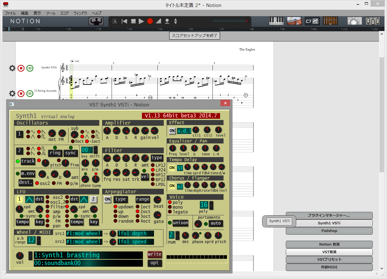This screenshot has width=387, height=279.
Task: Open the スコア menu
Action: tap(64, 13)
